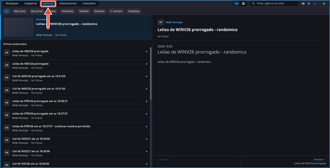The width and height of the screenshot is (330, 168).
Task: Select the S. Dinheiro agency chip
Action: click(x=116, y=11)
